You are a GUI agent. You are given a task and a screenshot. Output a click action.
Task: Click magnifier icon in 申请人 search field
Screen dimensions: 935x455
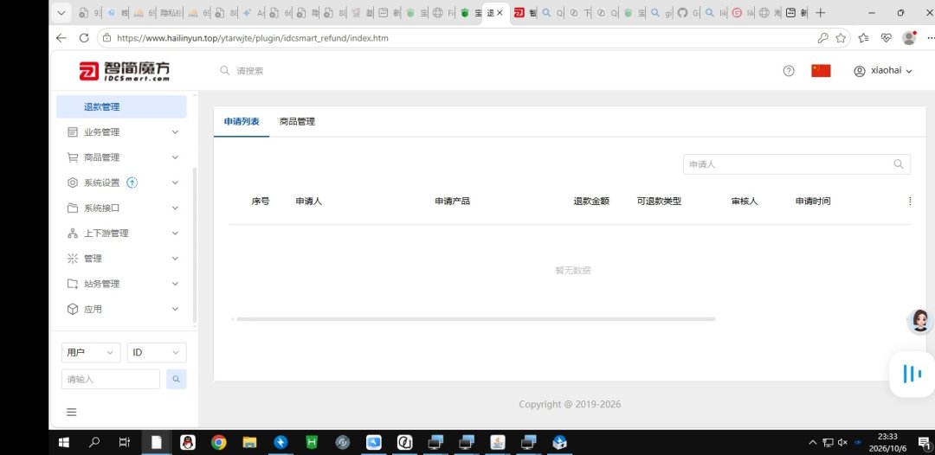tap(898, 164)
